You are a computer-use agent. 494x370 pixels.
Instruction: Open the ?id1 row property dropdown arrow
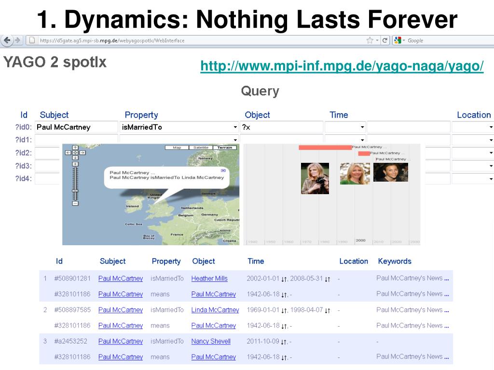235,140
